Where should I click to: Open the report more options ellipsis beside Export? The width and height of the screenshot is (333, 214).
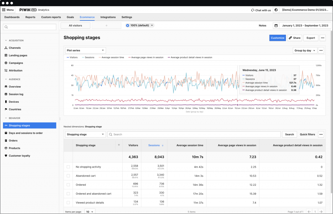pyautogui.click(x=323, y=38)
